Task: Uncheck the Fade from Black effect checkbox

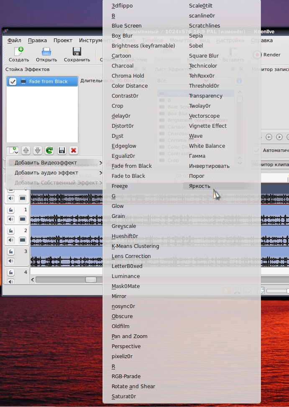Action: (13, 81)
